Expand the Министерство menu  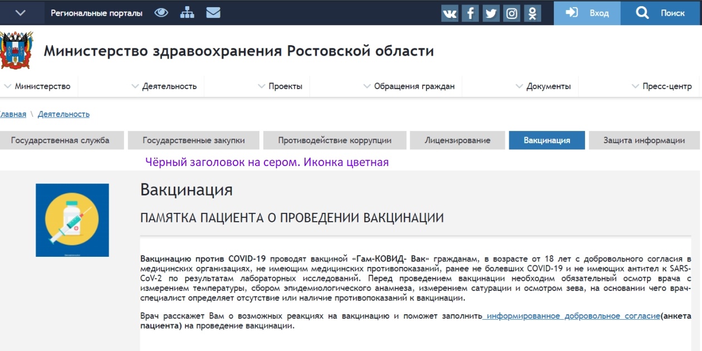(38, 86)
